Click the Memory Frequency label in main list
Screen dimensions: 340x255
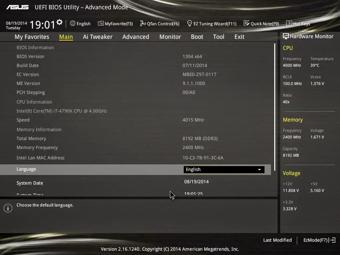[37, 147]
